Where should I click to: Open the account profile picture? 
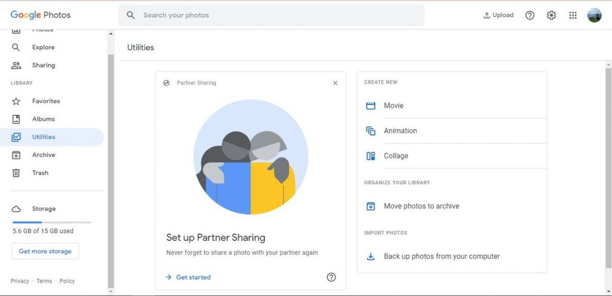(x=594, y=16)
